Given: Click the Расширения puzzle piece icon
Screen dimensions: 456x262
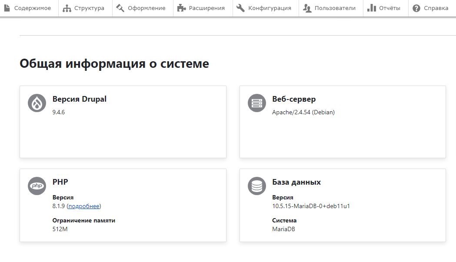Looking at the screenshot, I should (181, 8).
